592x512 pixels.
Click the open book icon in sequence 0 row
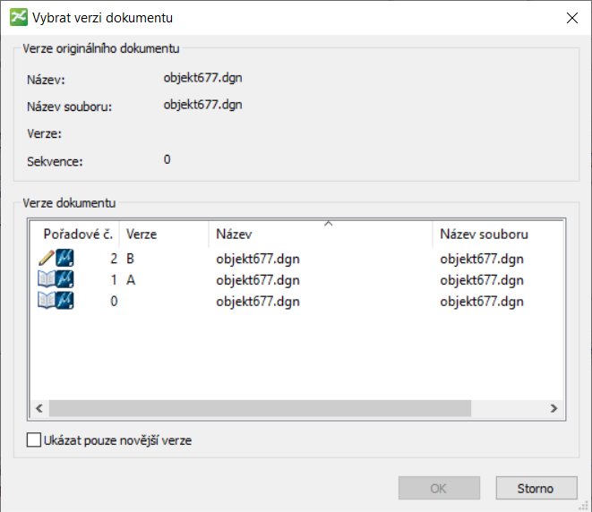click(x=47, y=301)
